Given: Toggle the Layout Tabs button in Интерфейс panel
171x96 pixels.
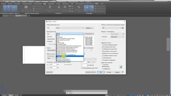Looking at the screenshot, I should pyautogui.click(x=91, y=8).
